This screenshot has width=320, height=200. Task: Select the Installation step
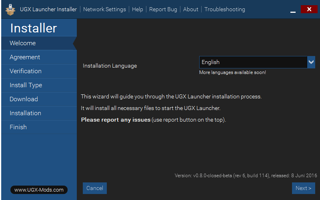(39, 113)
